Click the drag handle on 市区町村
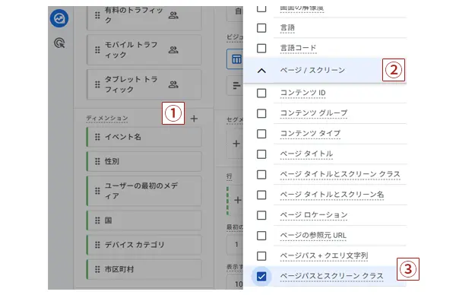Image resolution: width=456 pixels, height=295 pixels. tap(97, 269)
